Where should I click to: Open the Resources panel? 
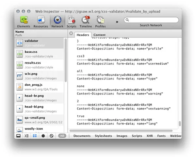tap(41, 22)
